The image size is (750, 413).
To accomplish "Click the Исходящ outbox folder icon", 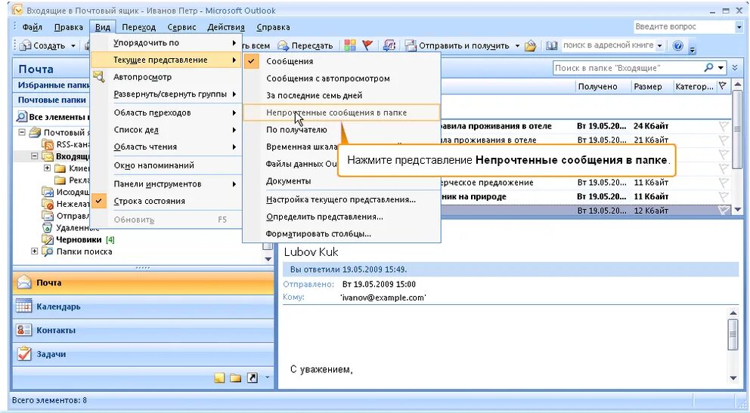I will [x=48, y=192].
